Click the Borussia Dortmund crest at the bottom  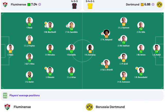(x=89, y=107)
